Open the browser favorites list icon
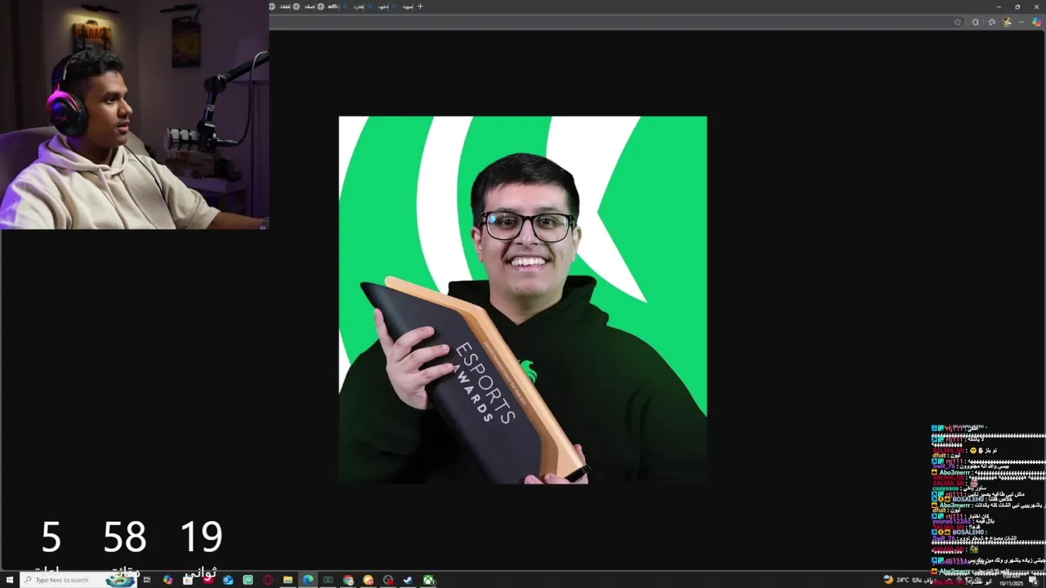This screenshot has height=588, width=1046. (x=991, y=22)
